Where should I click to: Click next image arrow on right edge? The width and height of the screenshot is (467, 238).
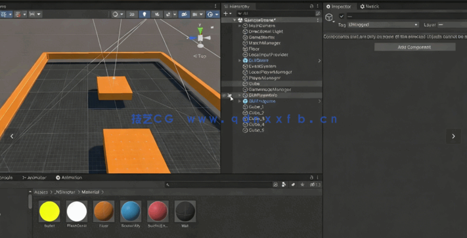tap(453, 136)
